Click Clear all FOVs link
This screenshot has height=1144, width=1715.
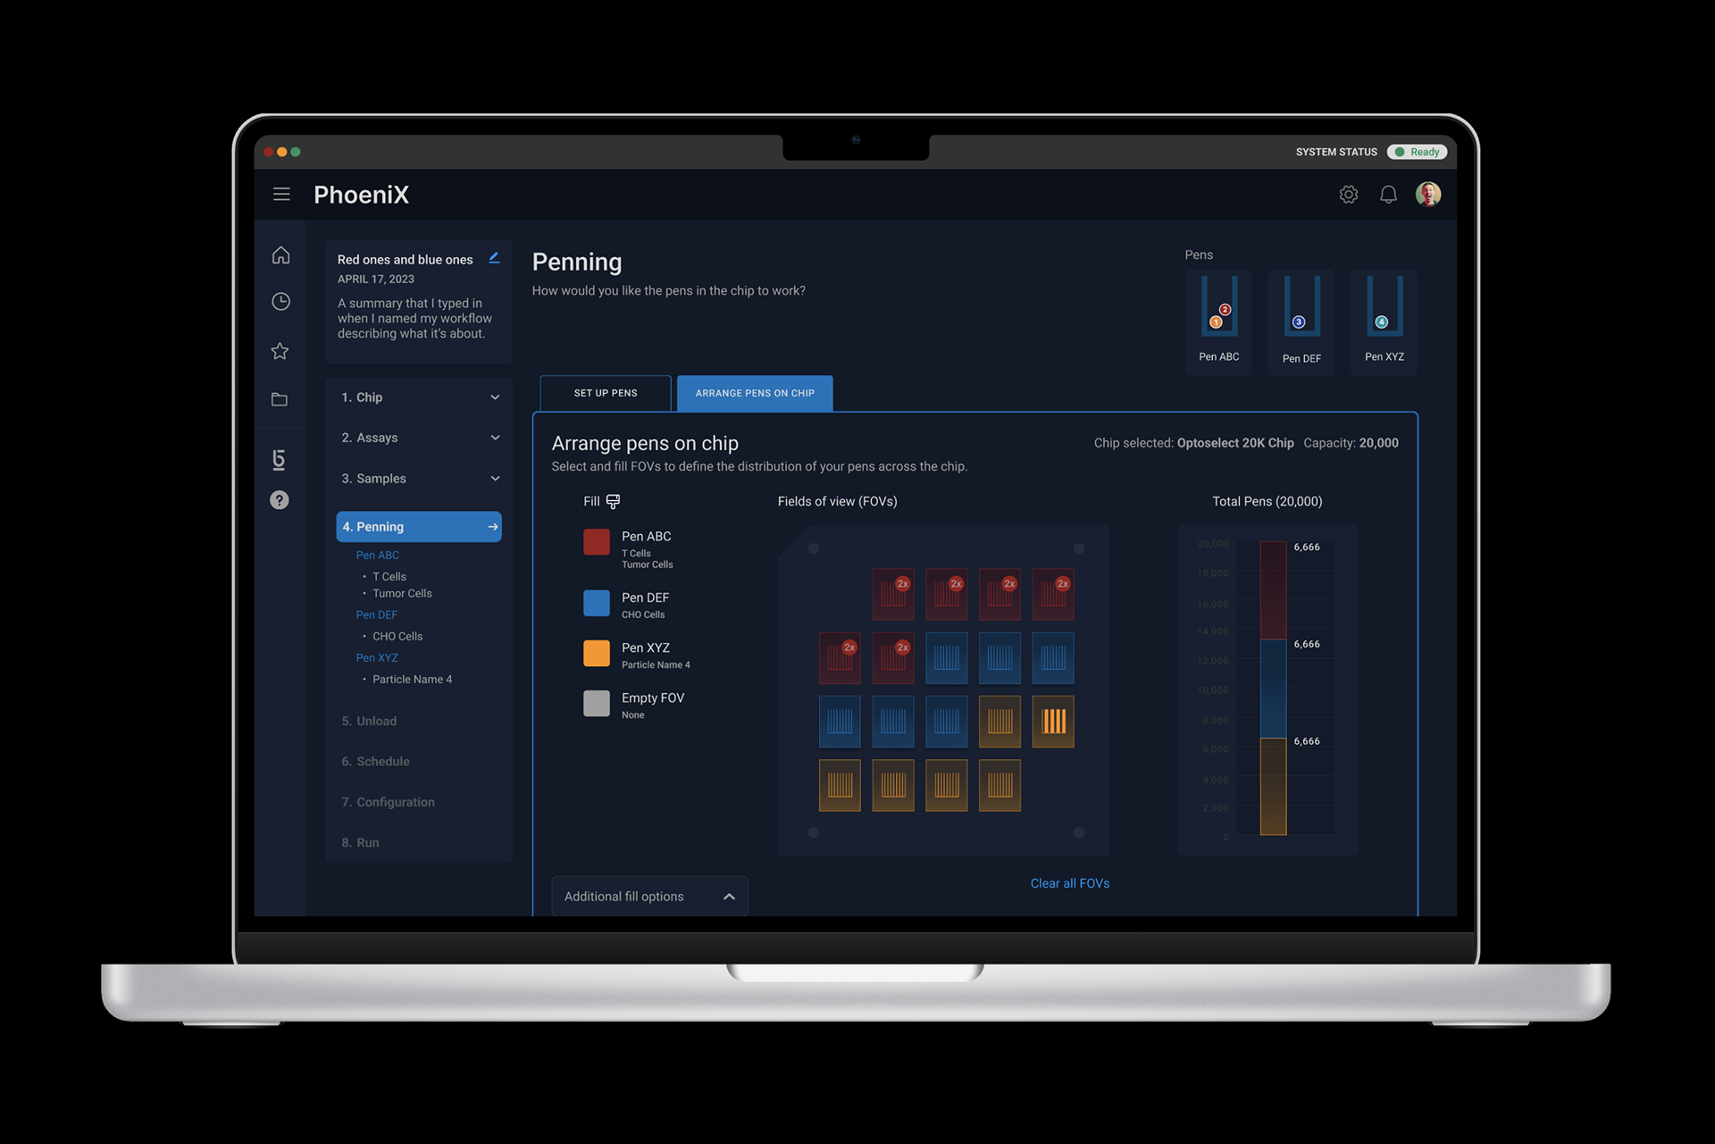[1069, 883]
